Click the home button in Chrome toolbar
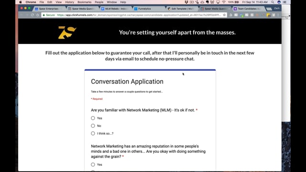 [x=37, y=15]
